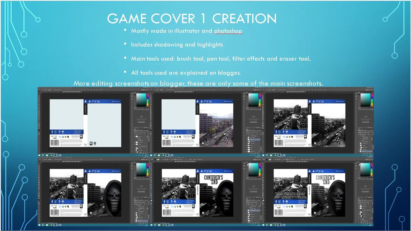Select highlighted layer in blurb-less Conjurer's End screenshot

point(254,211)
